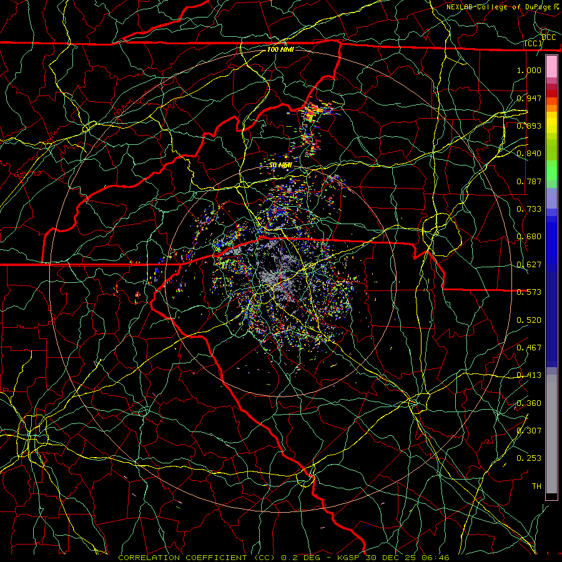
Task: Click the 1.000 legend value
Action: coord(529,70)
